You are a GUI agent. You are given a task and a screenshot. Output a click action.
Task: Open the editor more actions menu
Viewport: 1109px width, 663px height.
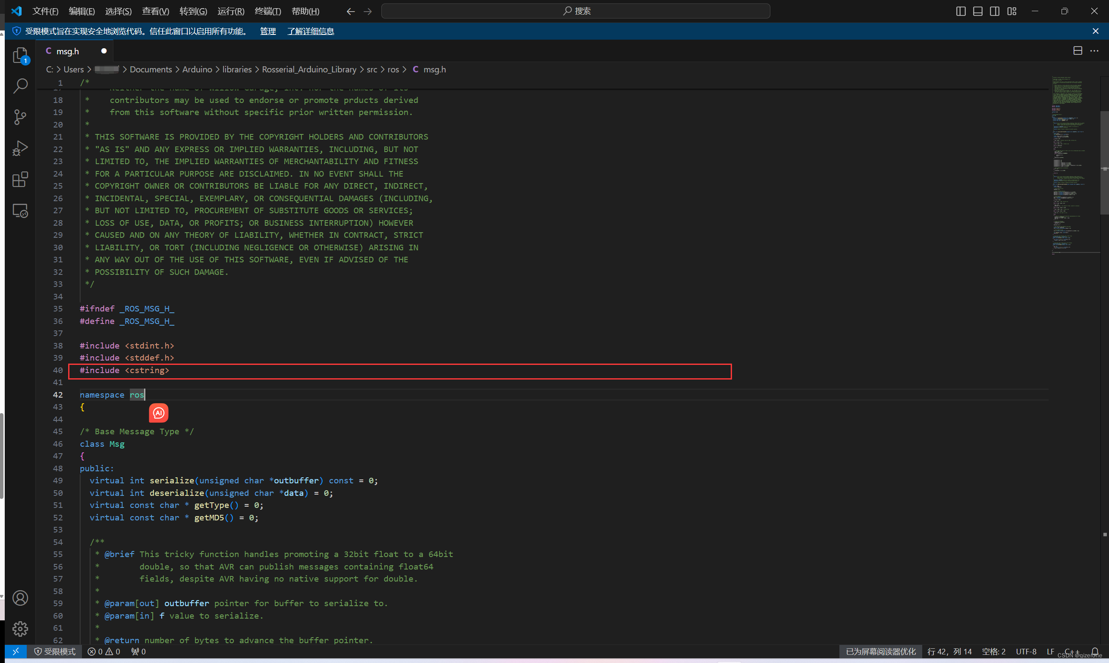click(x=1095, y=50)
